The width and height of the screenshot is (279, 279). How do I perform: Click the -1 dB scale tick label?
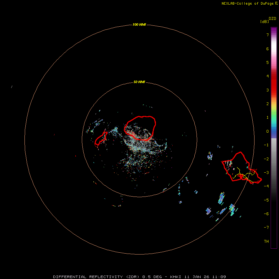266,145
